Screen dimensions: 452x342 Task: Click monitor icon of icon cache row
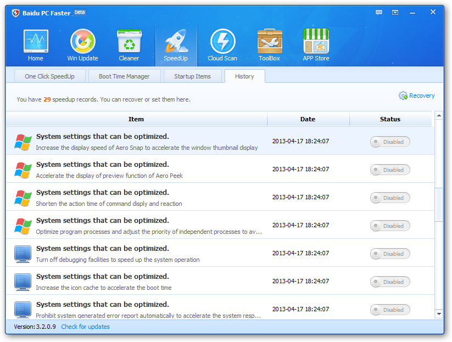(23, 282)
